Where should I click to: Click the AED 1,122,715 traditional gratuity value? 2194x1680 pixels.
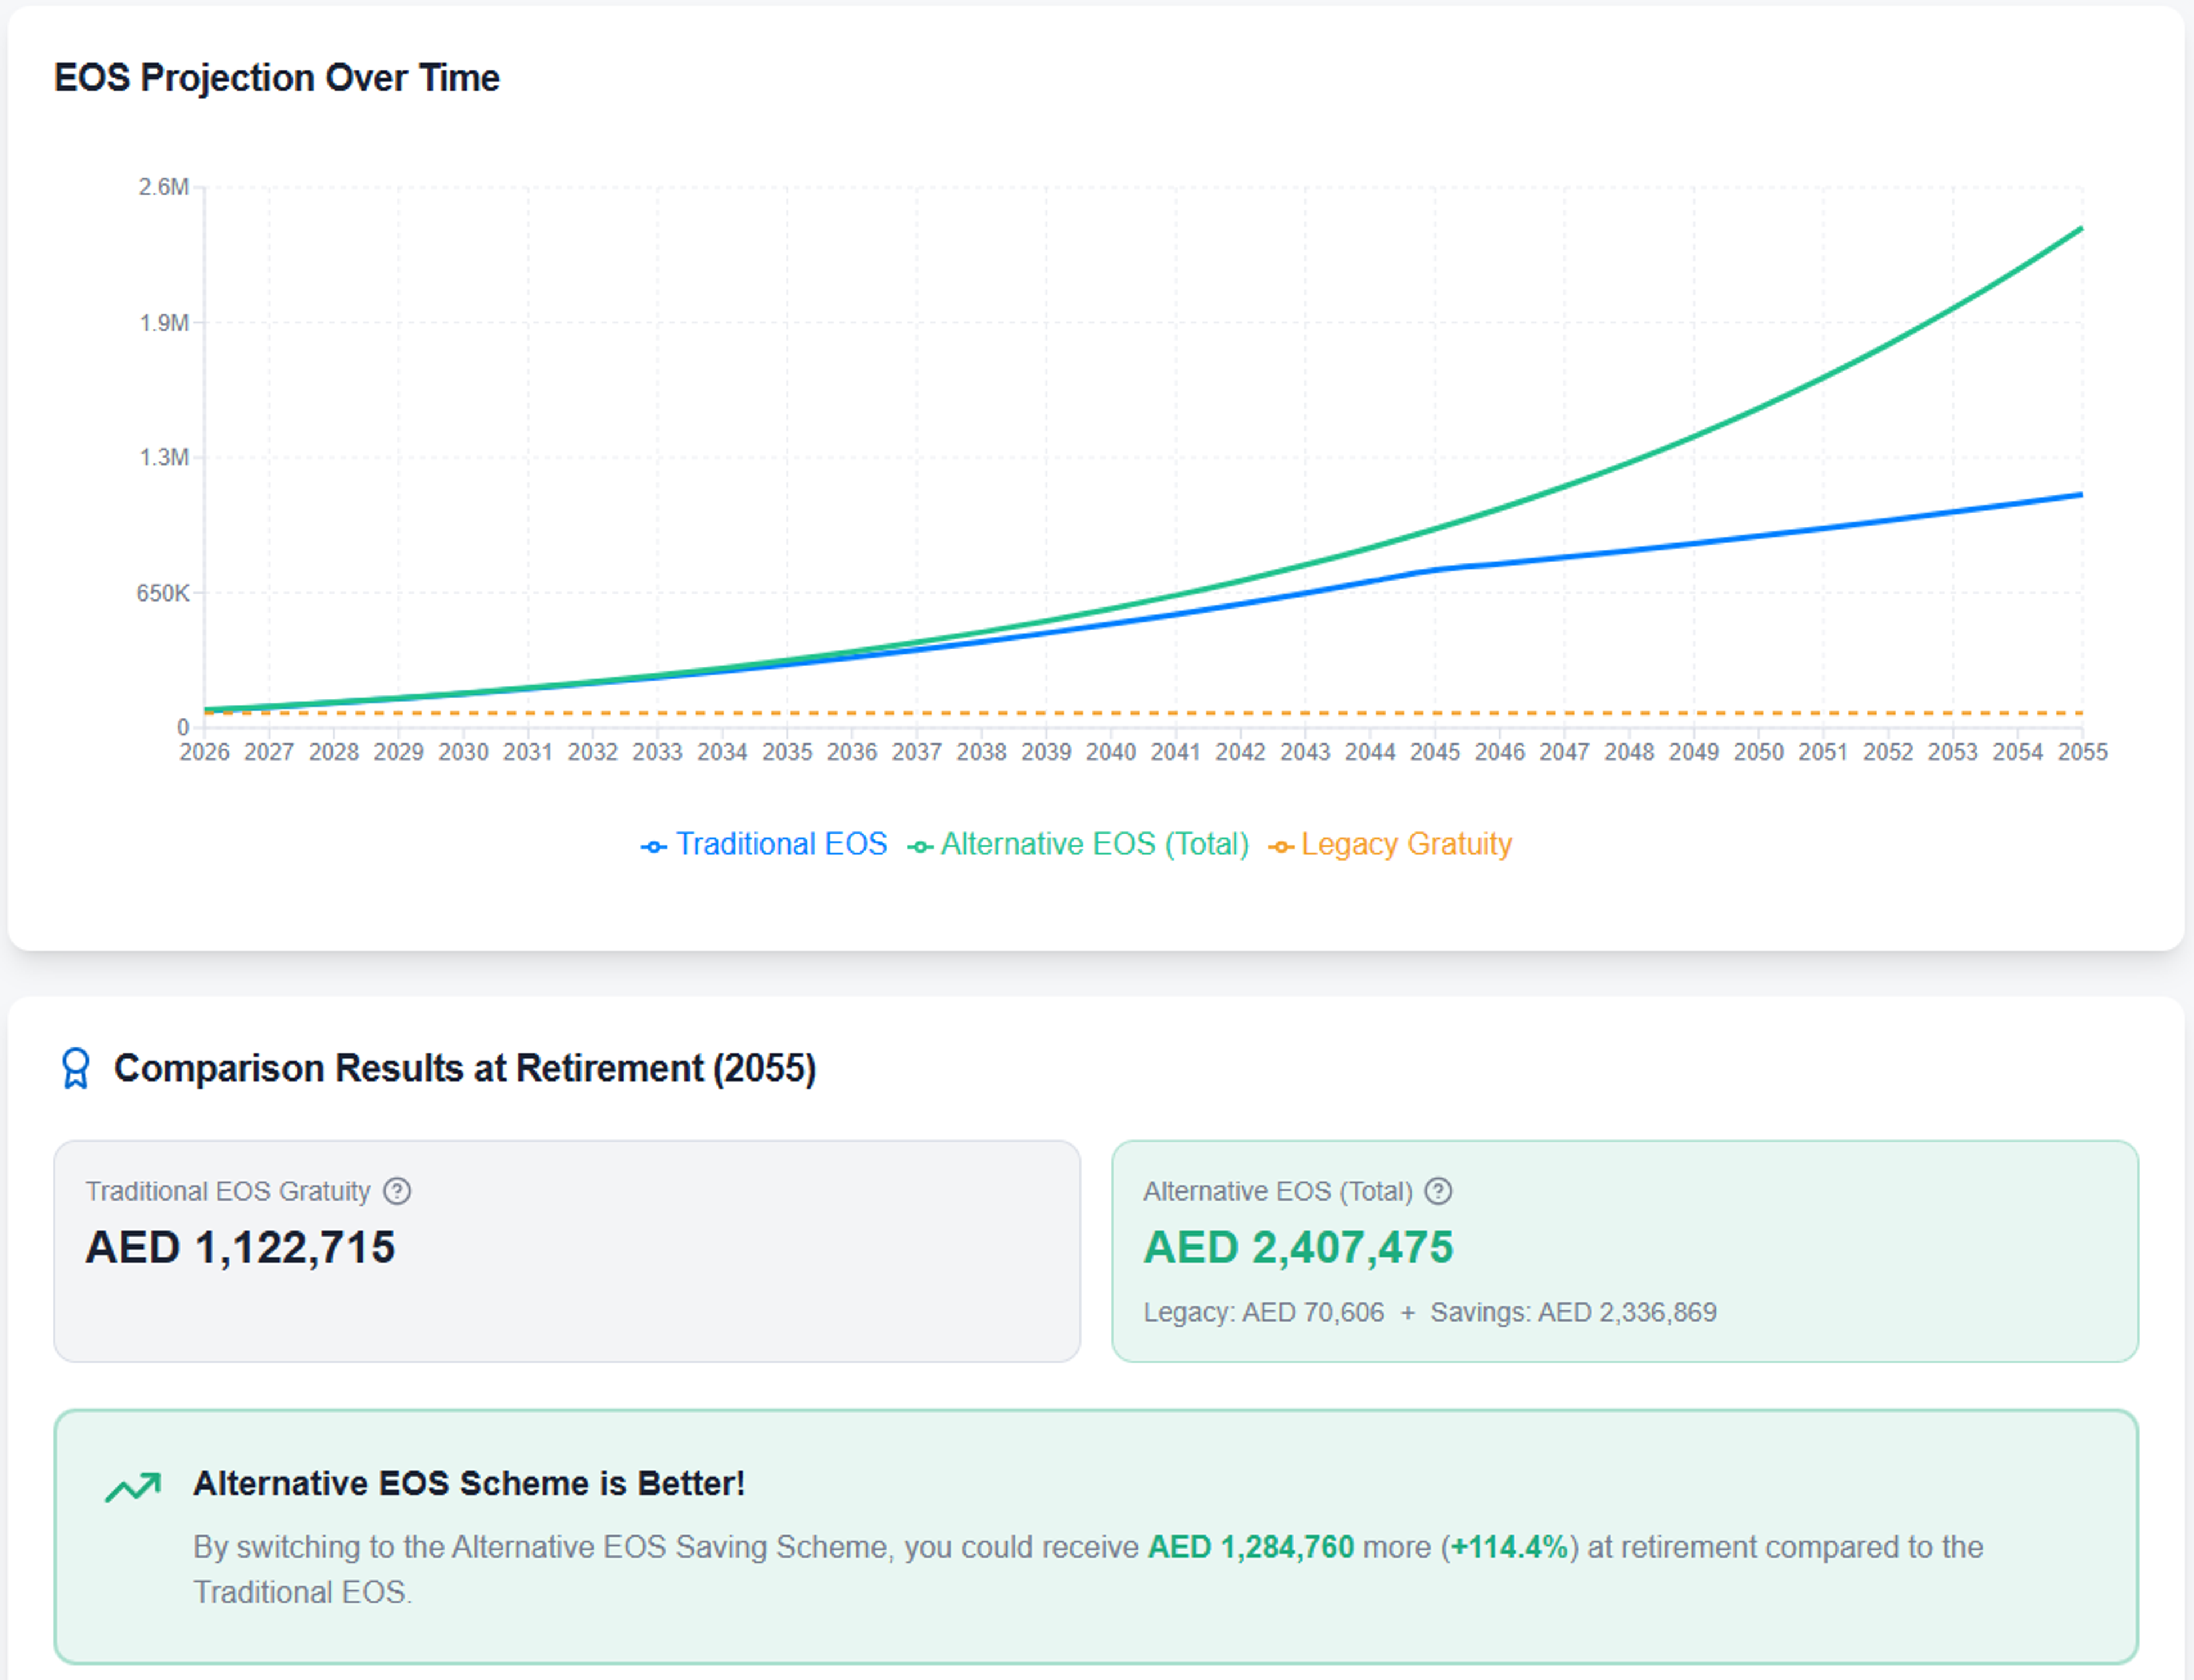[x=240, y=1247]
